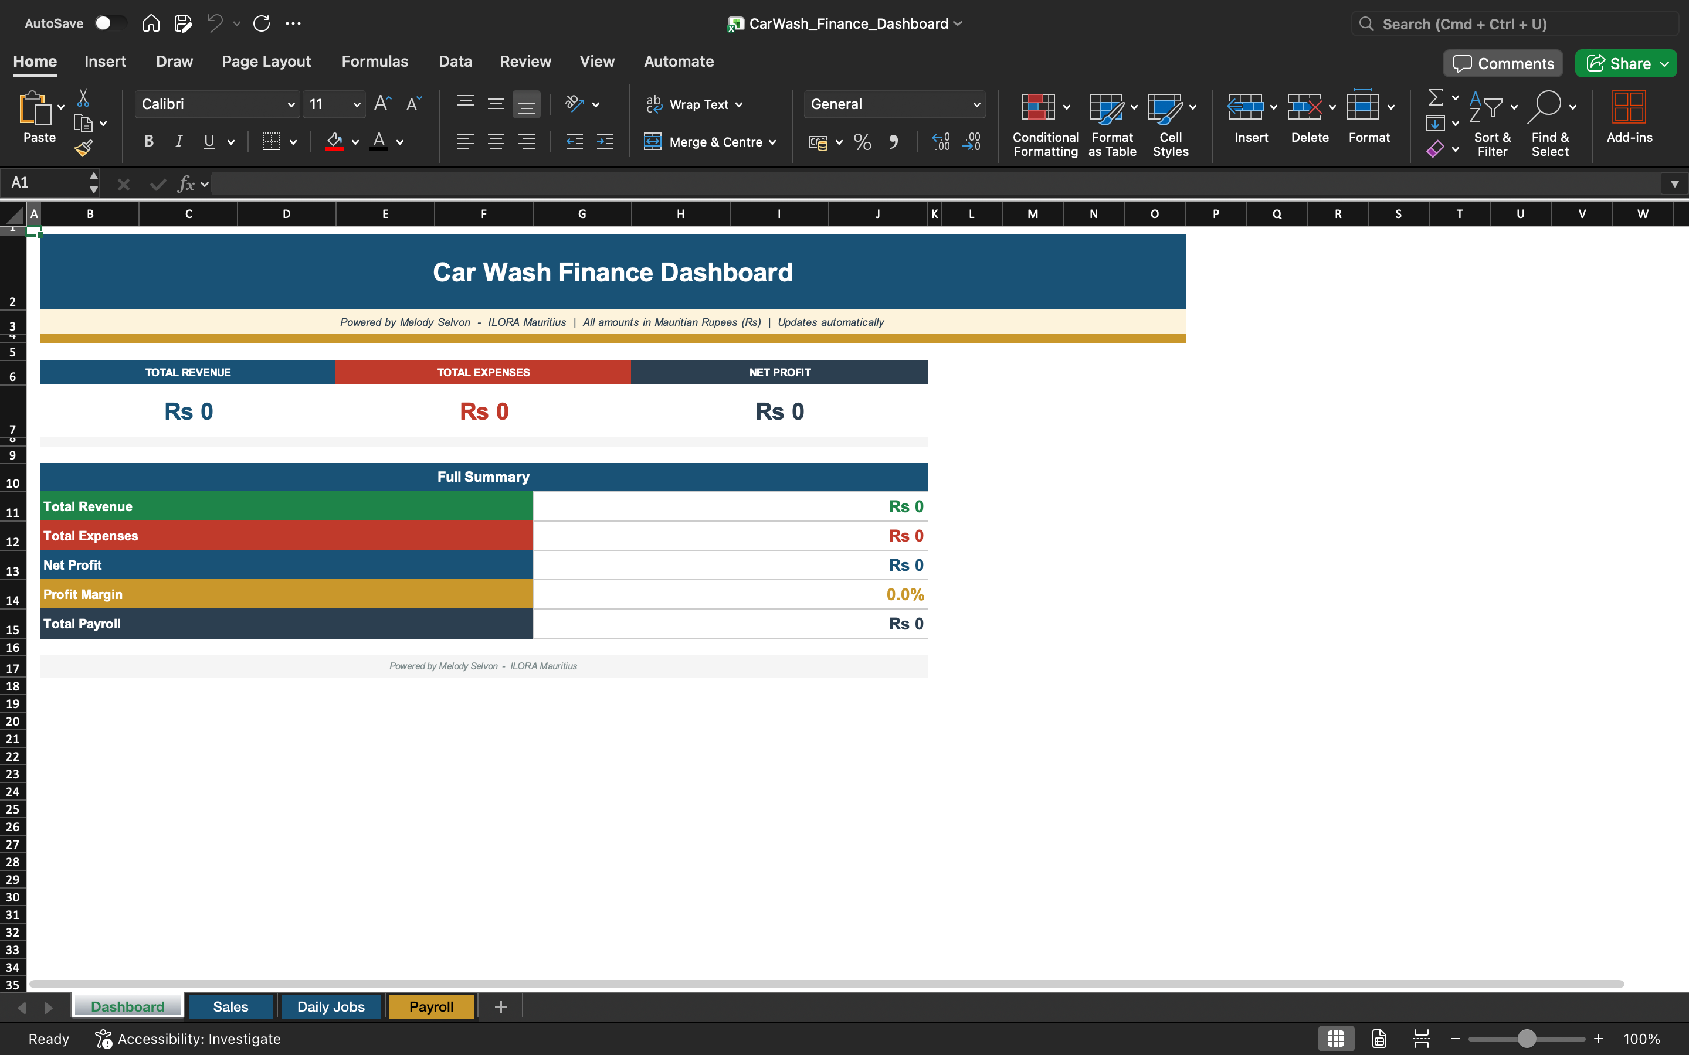Apply the red fill colour bucket
The height and width of the screenshot is (1055, 1689).
click(x=334, y=142)
